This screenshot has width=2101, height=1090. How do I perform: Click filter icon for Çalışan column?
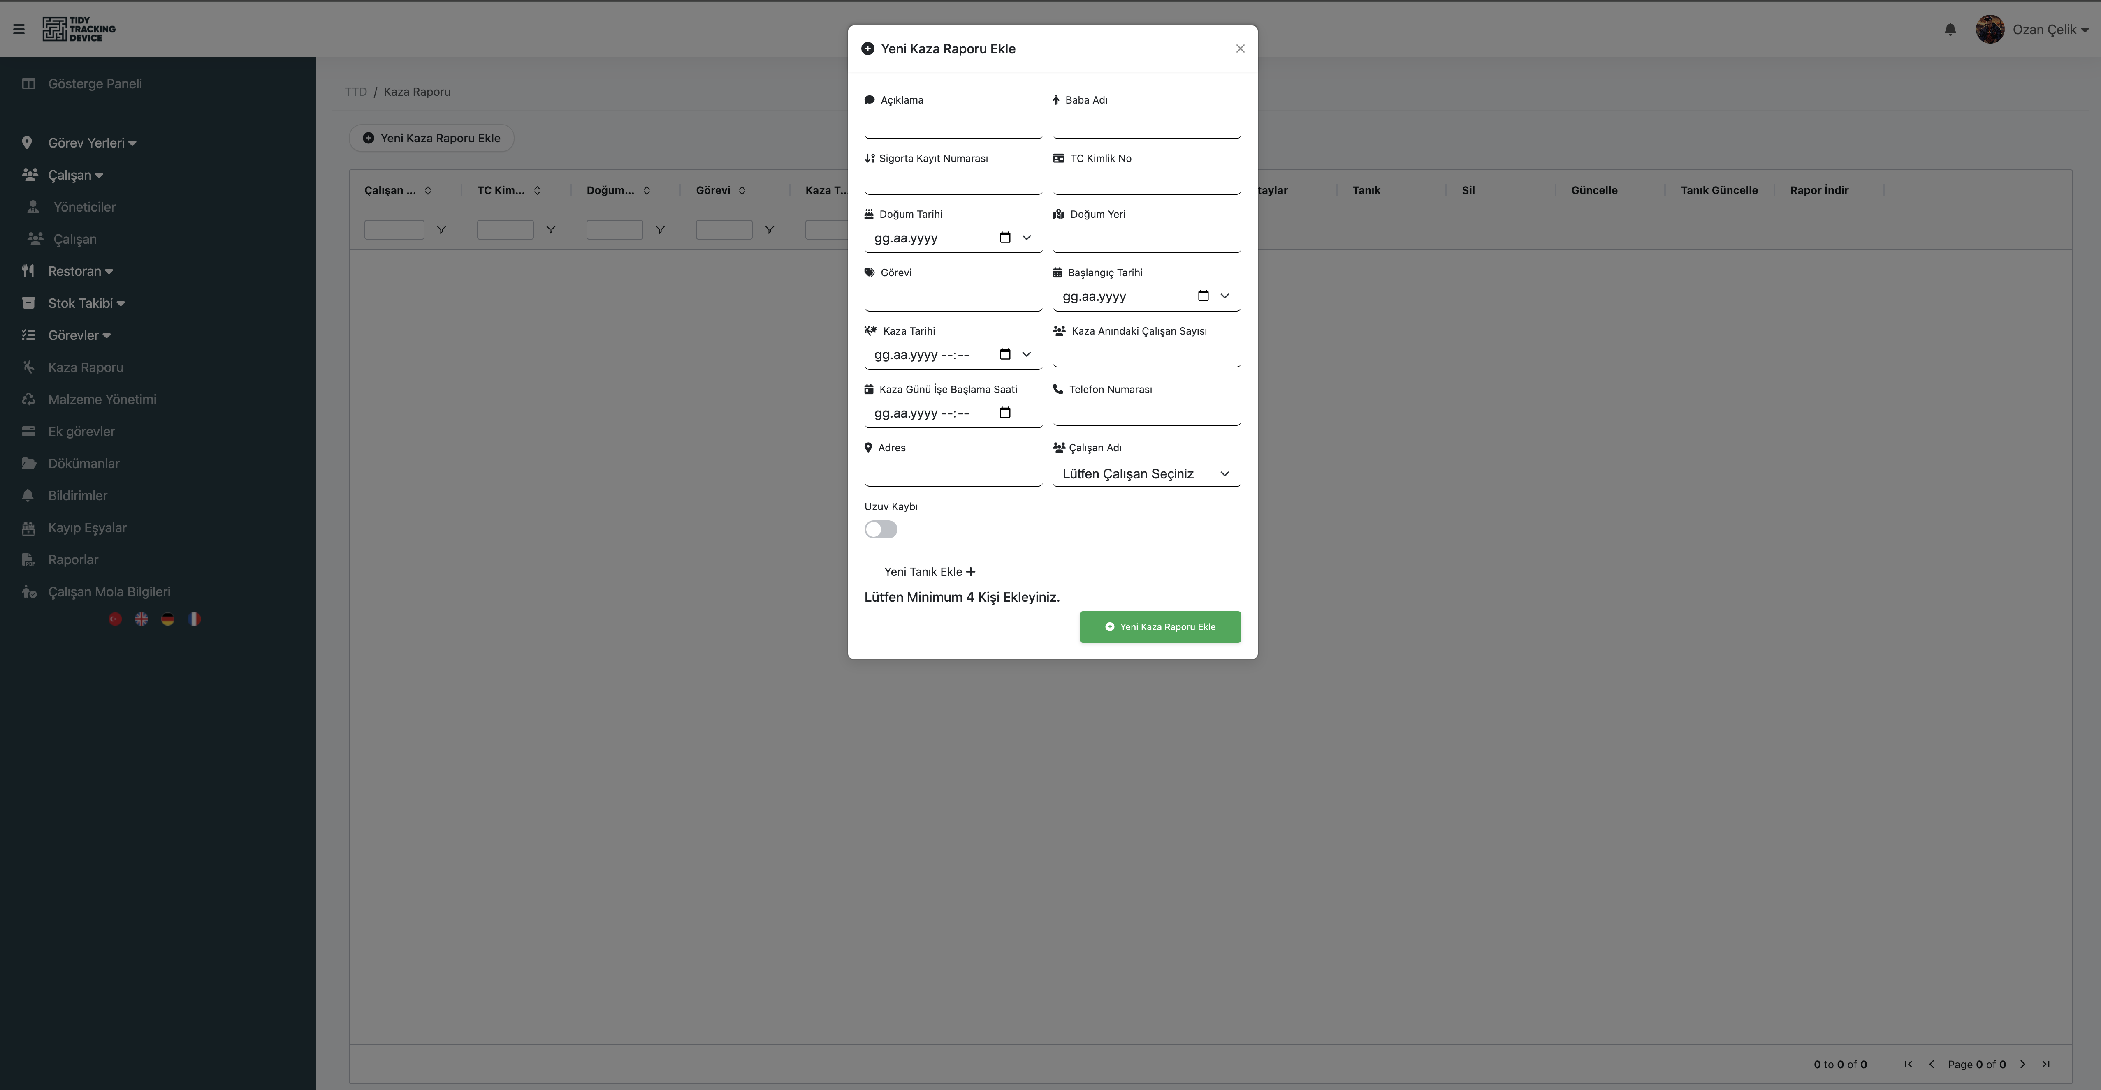pos(441,230)
